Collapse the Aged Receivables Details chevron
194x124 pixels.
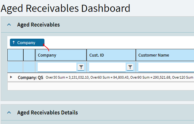point(9,112)
